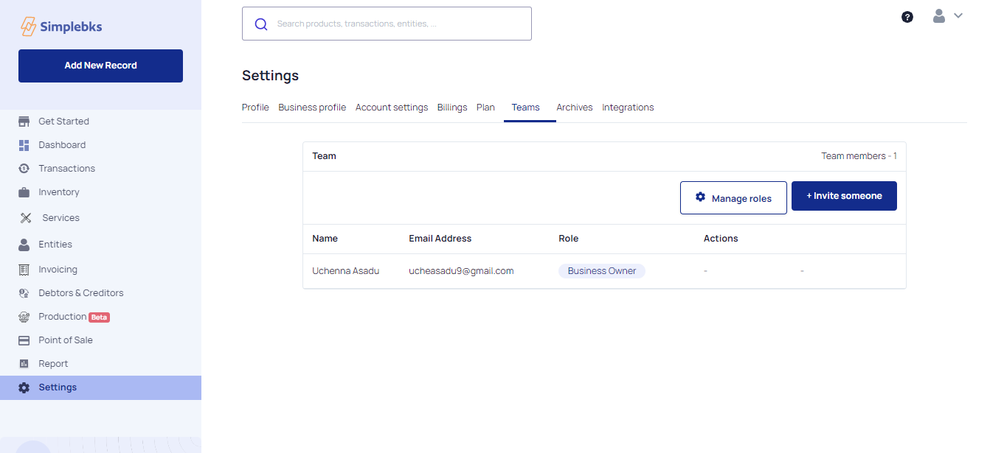Open Entities via its person icon
Viewport: 990px width, 453px height.
(x=24, y=245)
